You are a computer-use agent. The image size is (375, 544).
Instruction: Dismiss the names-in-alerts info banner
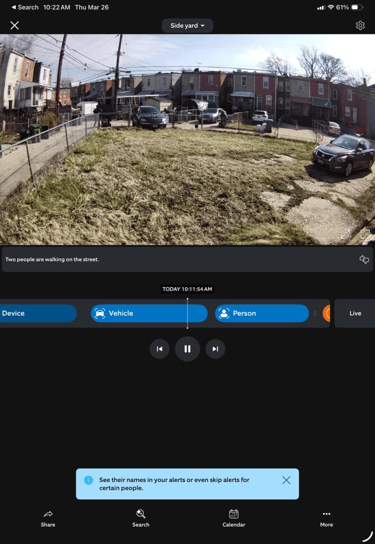click(x=286, y=480)
